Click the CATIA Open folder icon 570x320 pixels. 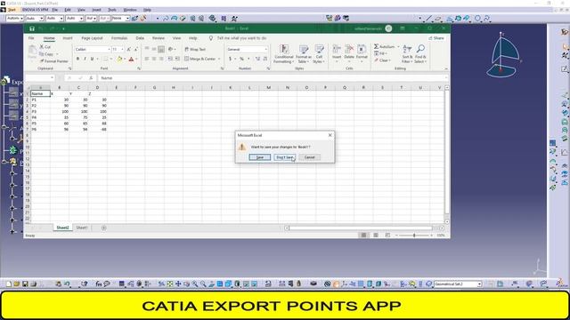point(16,284)
